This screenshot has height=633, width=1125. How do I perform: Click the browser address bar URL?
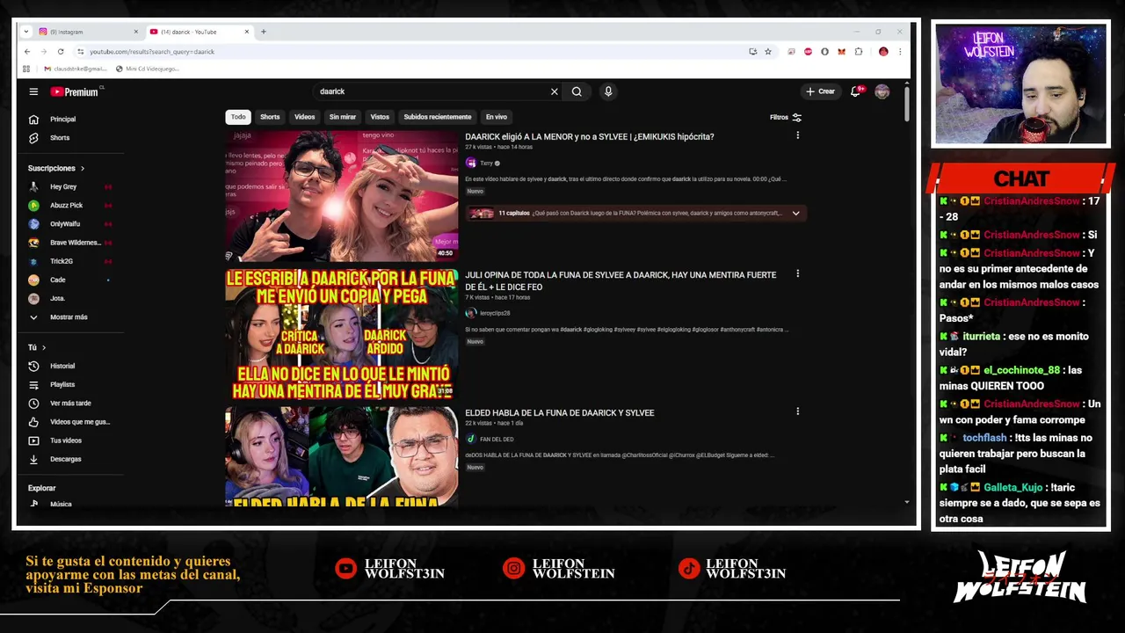click(152, 52)
